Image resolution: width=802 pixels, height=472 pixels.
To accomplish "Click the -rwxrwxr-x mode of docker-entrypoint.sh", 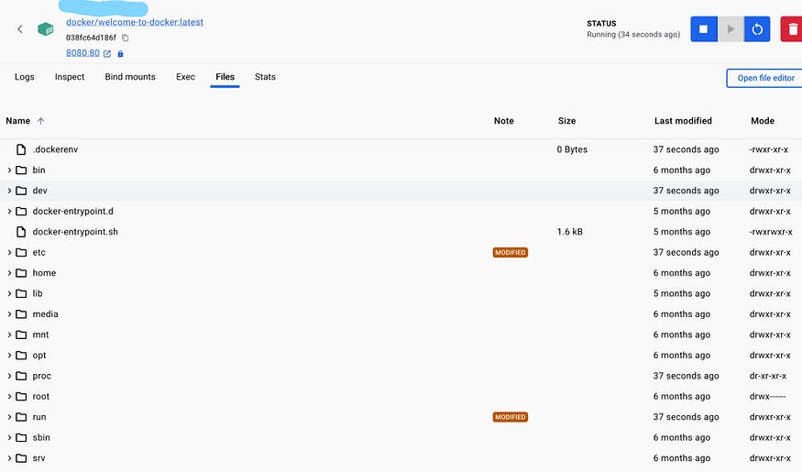I will (x=771, y=232).
